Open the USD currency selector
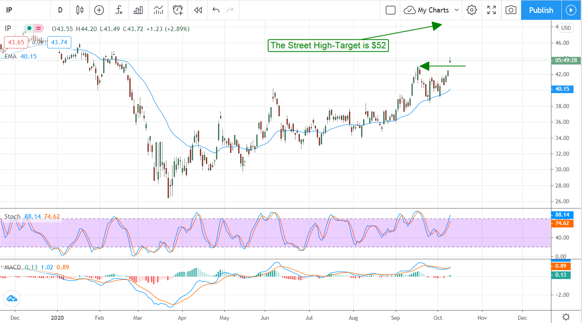 tap(566, 28)
